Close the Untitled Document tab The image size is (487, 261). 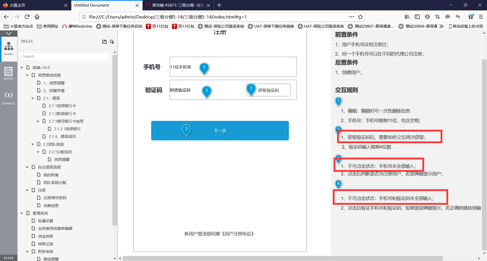point(137,5)
